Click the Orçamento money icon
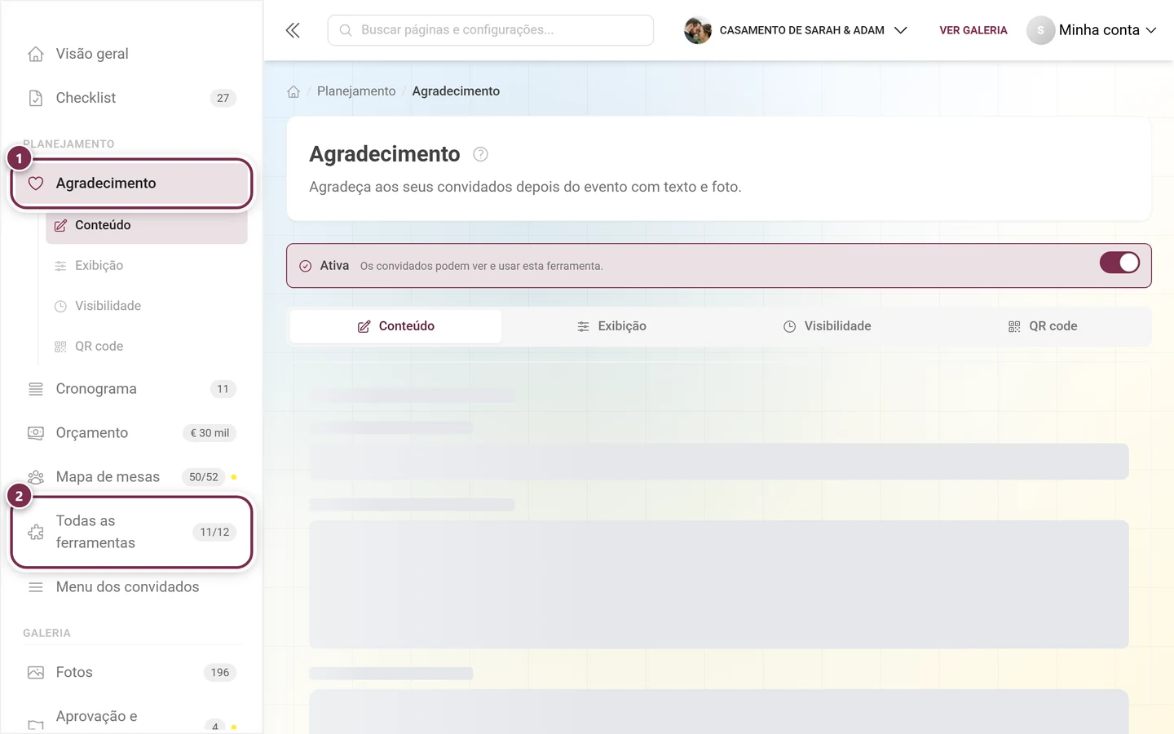The width and height of the screenshot is (1174, 734). click(x=36, y=433)
